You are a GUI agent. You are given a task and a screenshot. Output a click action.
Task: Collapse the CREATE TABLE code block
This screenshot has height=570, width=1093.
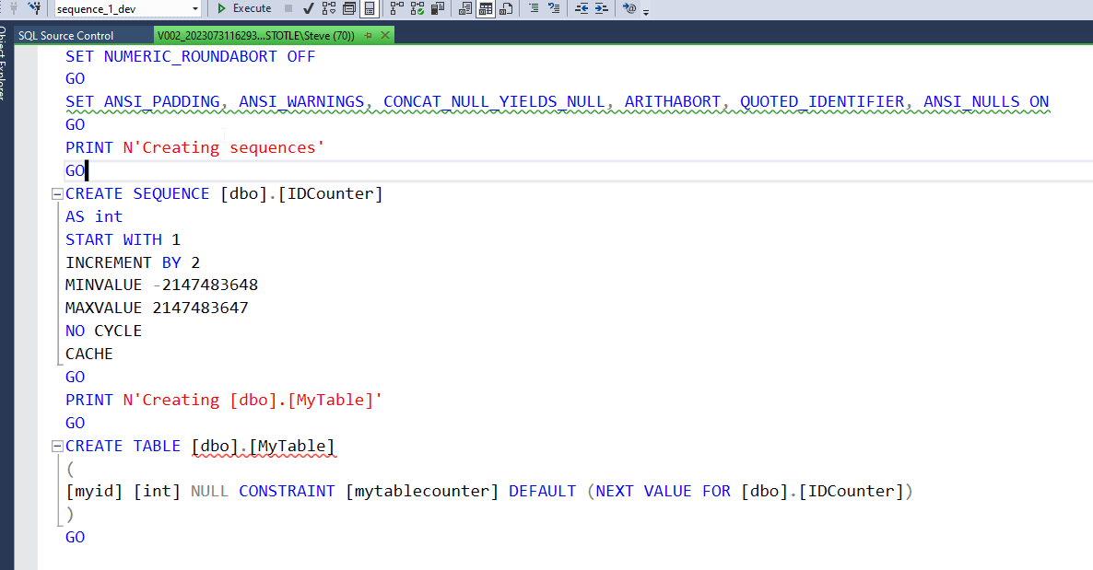56,446
